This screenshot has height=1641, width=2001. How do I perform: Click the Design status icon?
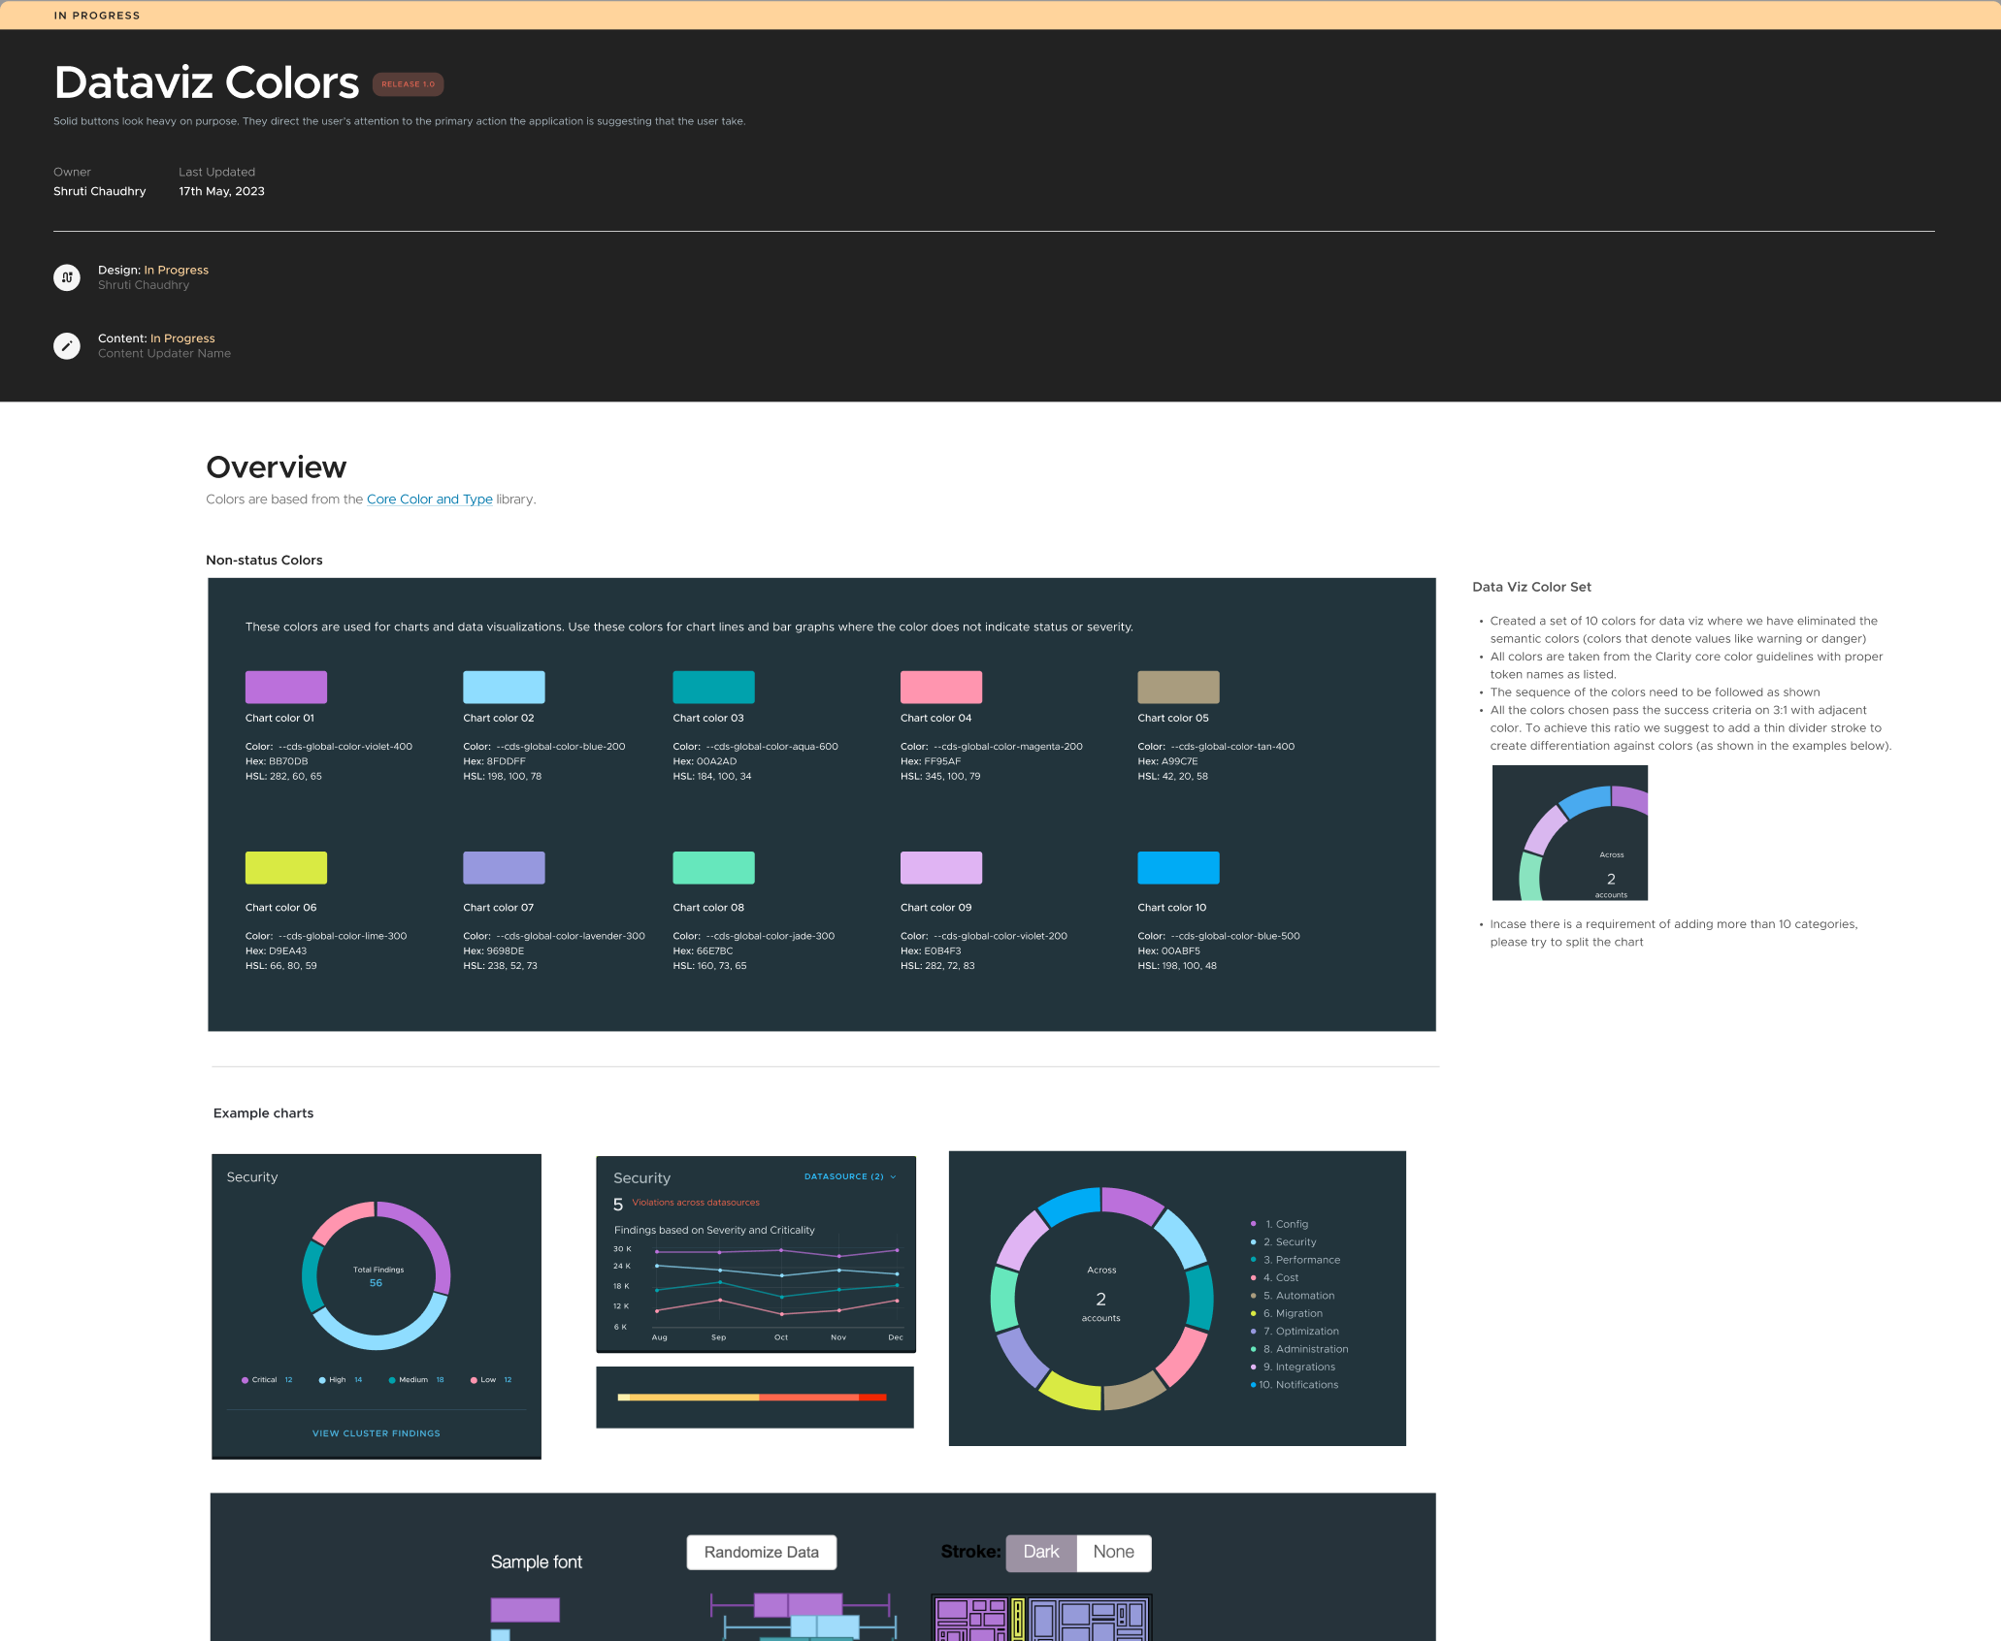coord(67,277)
